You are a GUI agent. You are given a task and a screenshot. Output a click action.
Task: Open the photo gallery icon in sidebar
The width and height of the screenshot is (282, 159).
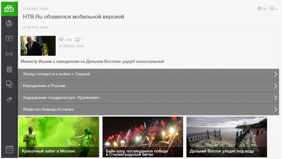[x=9, y=84]
